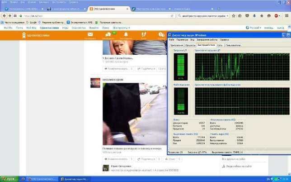This screenshot has width=291, height=182.
Task: Open Discussions icon with green badge
Action: click(x=108, y=35)
